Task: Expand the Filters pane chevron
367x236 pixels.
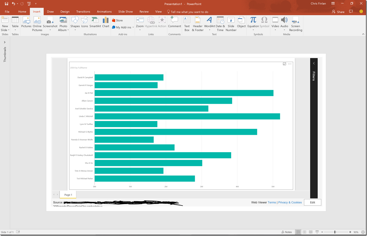Action: pyautogui.click(x=314, y=63)
